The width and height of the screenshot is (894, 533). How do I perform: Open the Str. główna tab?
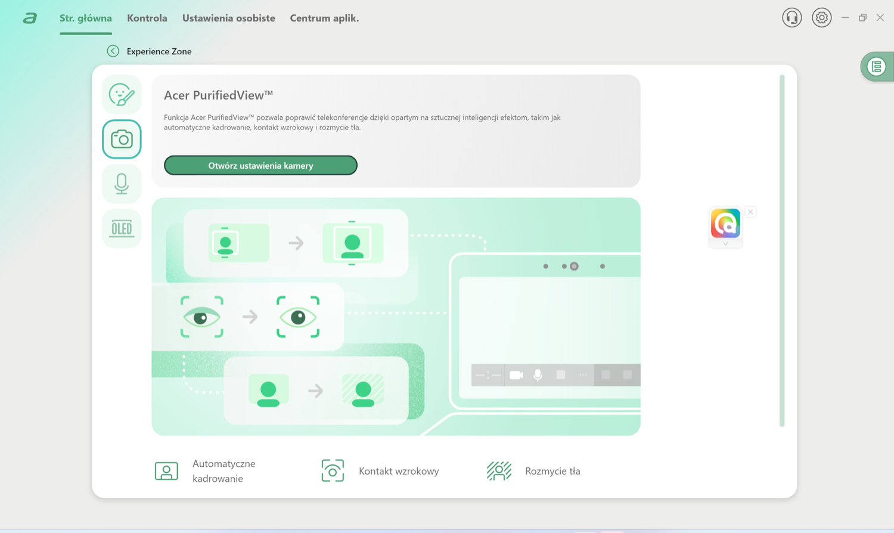[x=86, y=18]
